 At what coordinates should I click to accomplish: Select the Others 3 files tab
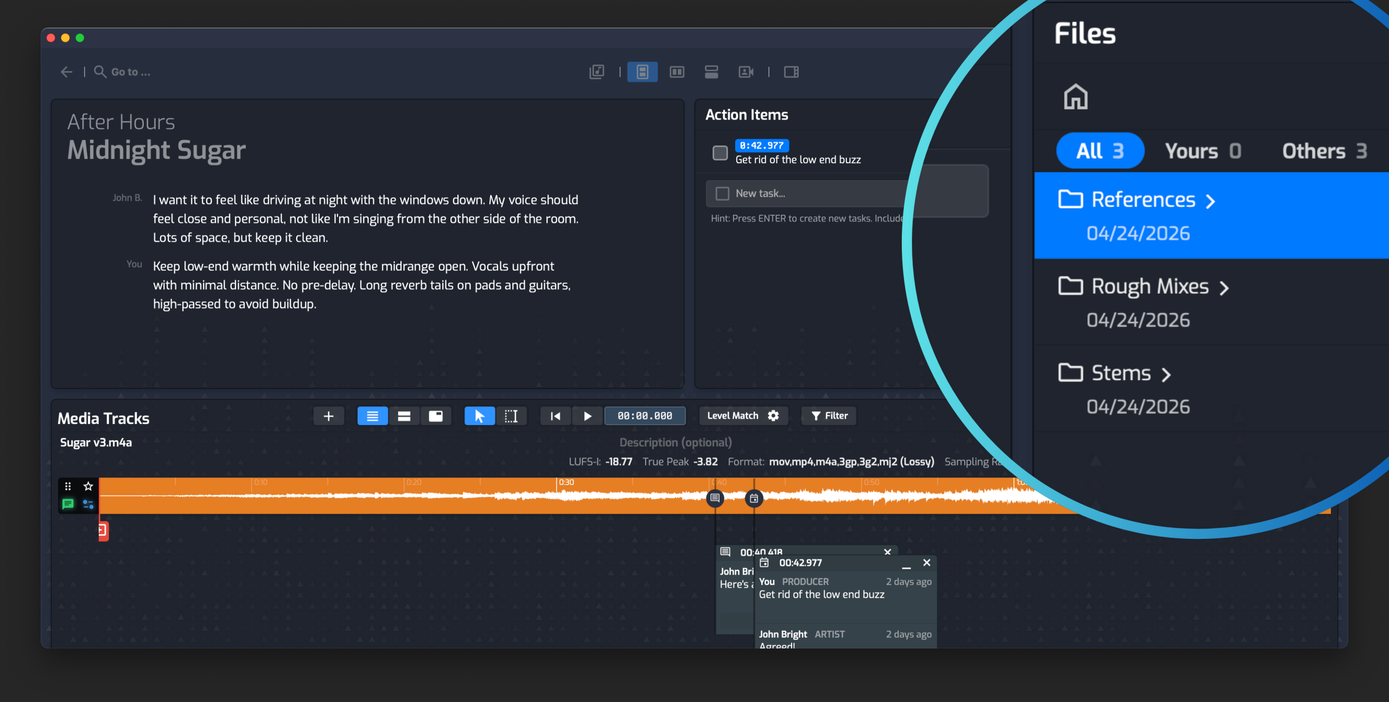(x=1324, y=151)
